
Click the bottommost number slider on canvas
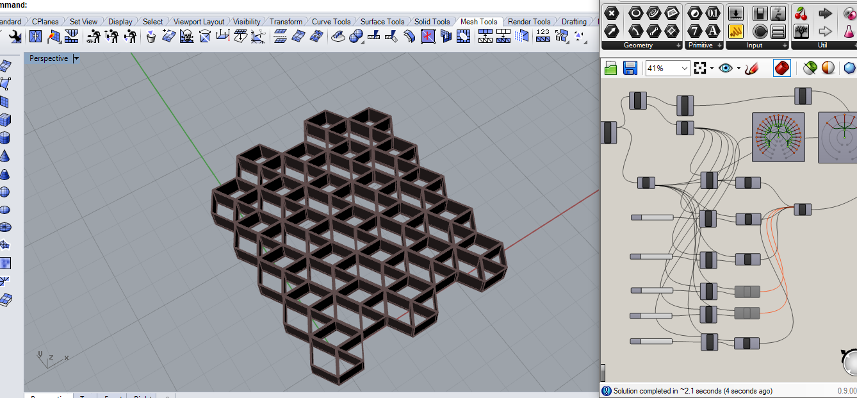[651, 342]
